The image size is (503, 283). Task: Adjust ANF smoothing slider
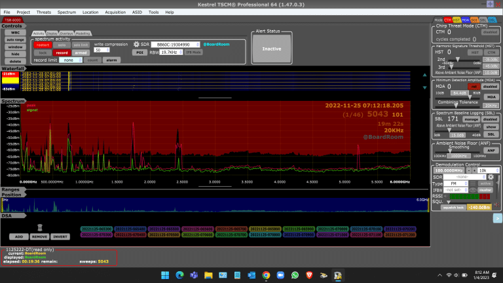pos(450,151)
